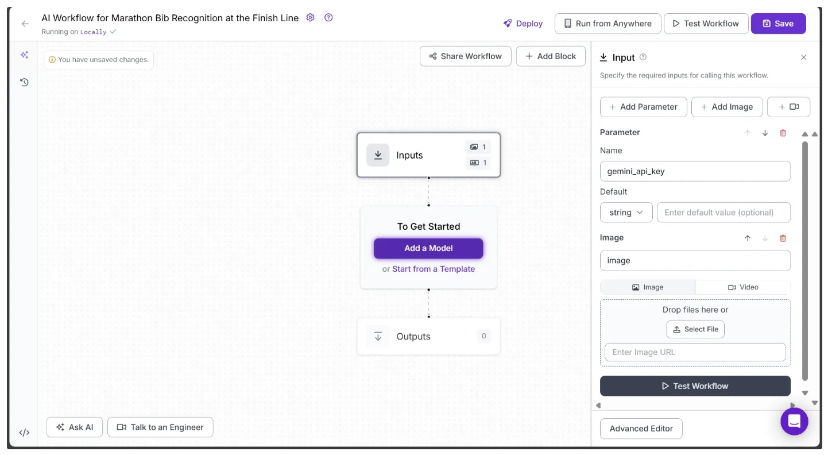828x455 pixels.
Task: Open the AI sparkle icon in the left sidebar
Action: pyautogui.click(x=24, y=55)
